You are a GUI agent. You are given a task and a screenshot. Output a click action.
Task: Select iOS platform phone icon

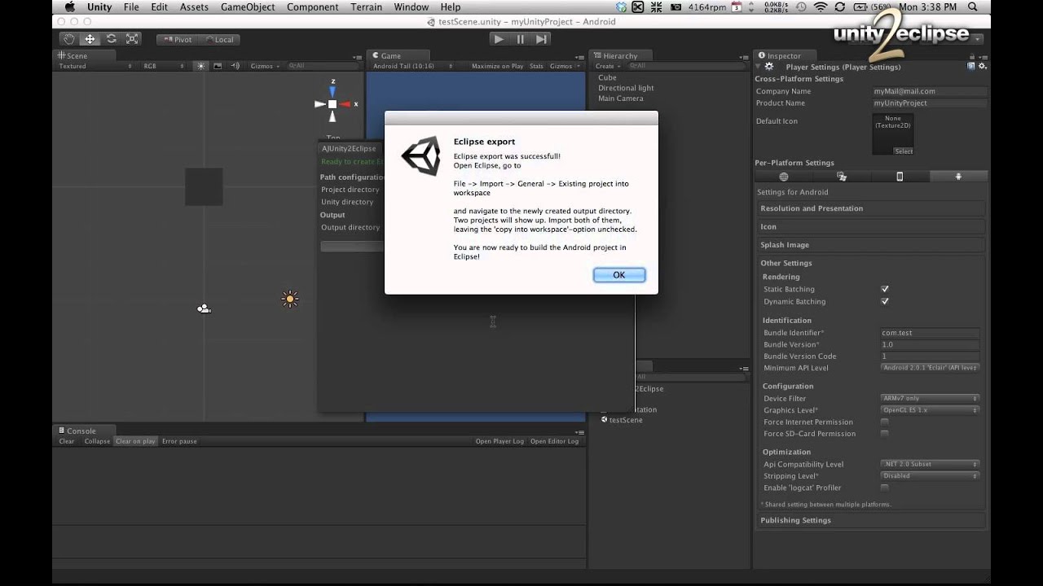tap(900, 177)
